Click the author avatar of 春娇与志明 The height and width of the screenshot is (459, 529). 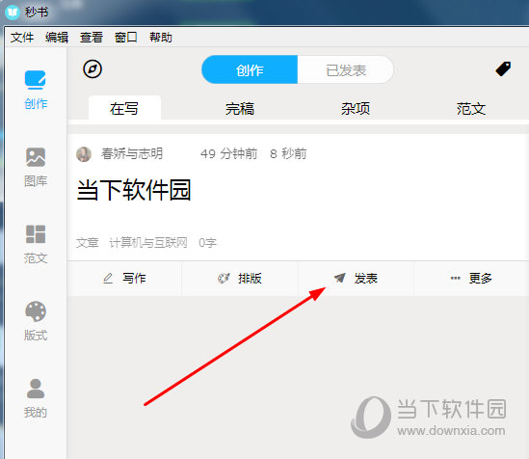(84, 154)
